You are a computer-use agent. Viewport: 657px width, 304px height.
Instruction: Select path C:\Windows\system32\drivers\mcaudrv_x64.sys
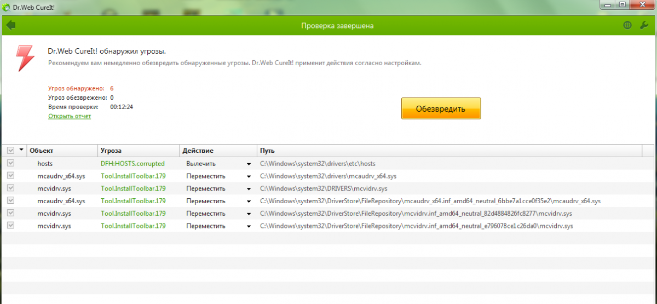328,176
